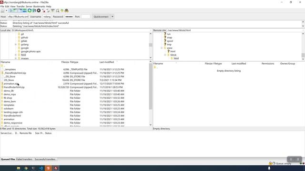Open the Help menu
Viewport: 305px width, 171px height.
(x=49, y=6)
